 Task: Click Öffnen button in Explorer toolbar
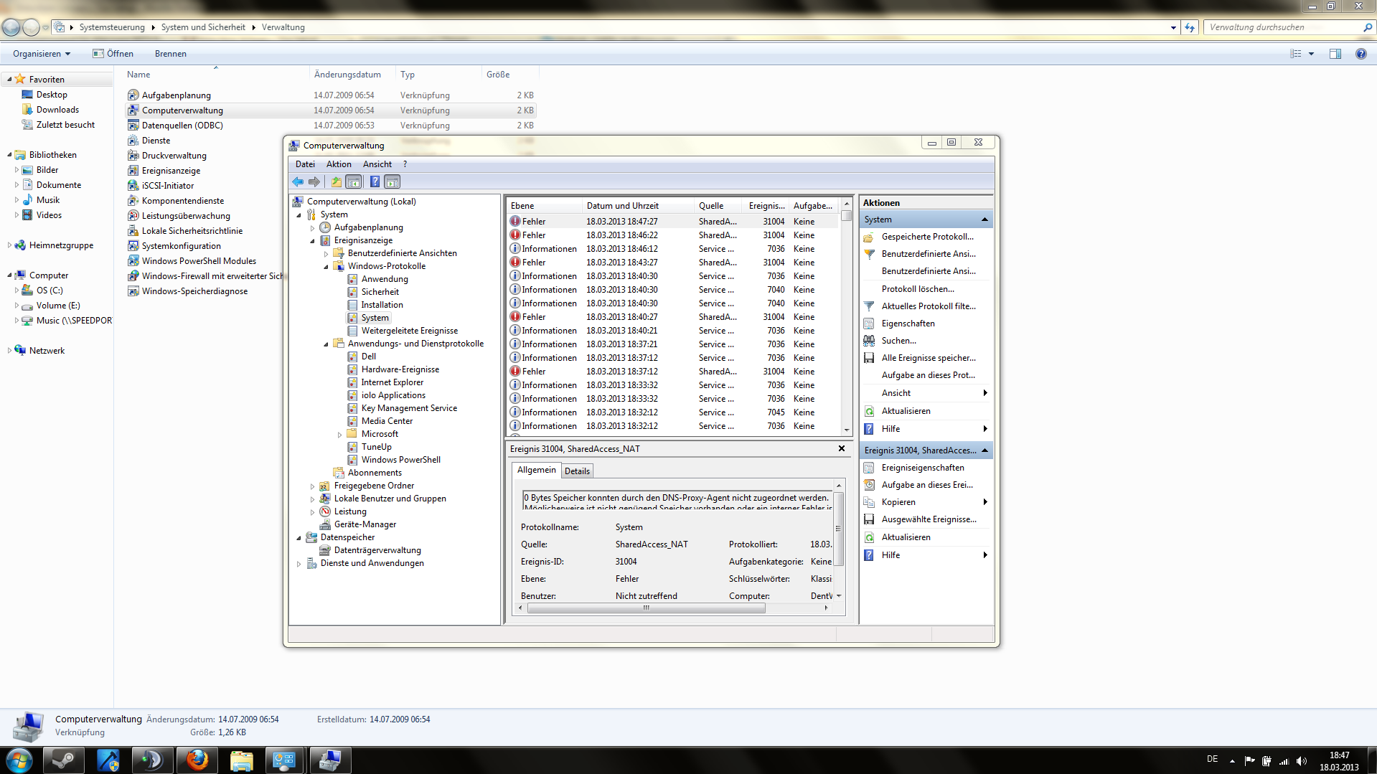[113, 54]
